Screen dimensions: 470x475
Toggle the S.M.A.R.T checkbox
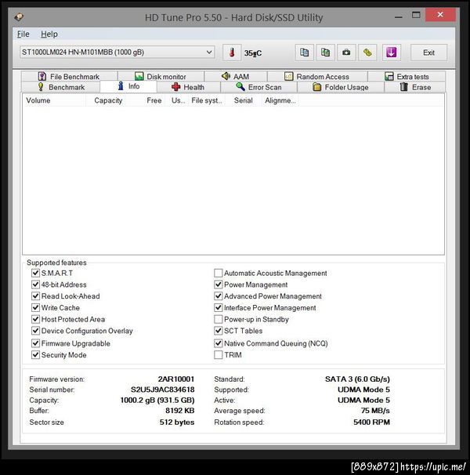pos(35,273)
